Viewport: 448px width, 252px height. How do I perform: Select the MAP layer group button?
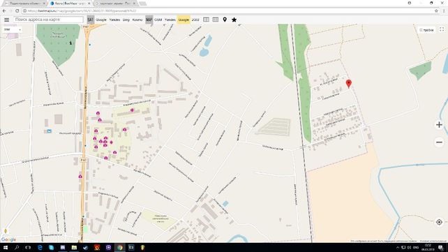tap(149, 20)
